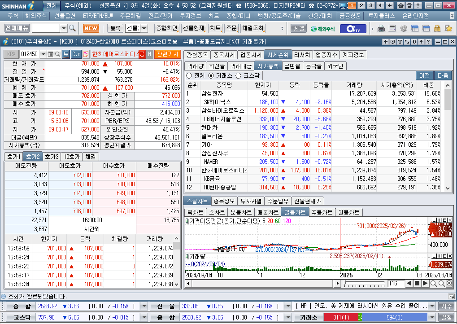This screenshot has height=324, width=457.
Task: Click the C,c icon button
Action: (x=76, y=54)
